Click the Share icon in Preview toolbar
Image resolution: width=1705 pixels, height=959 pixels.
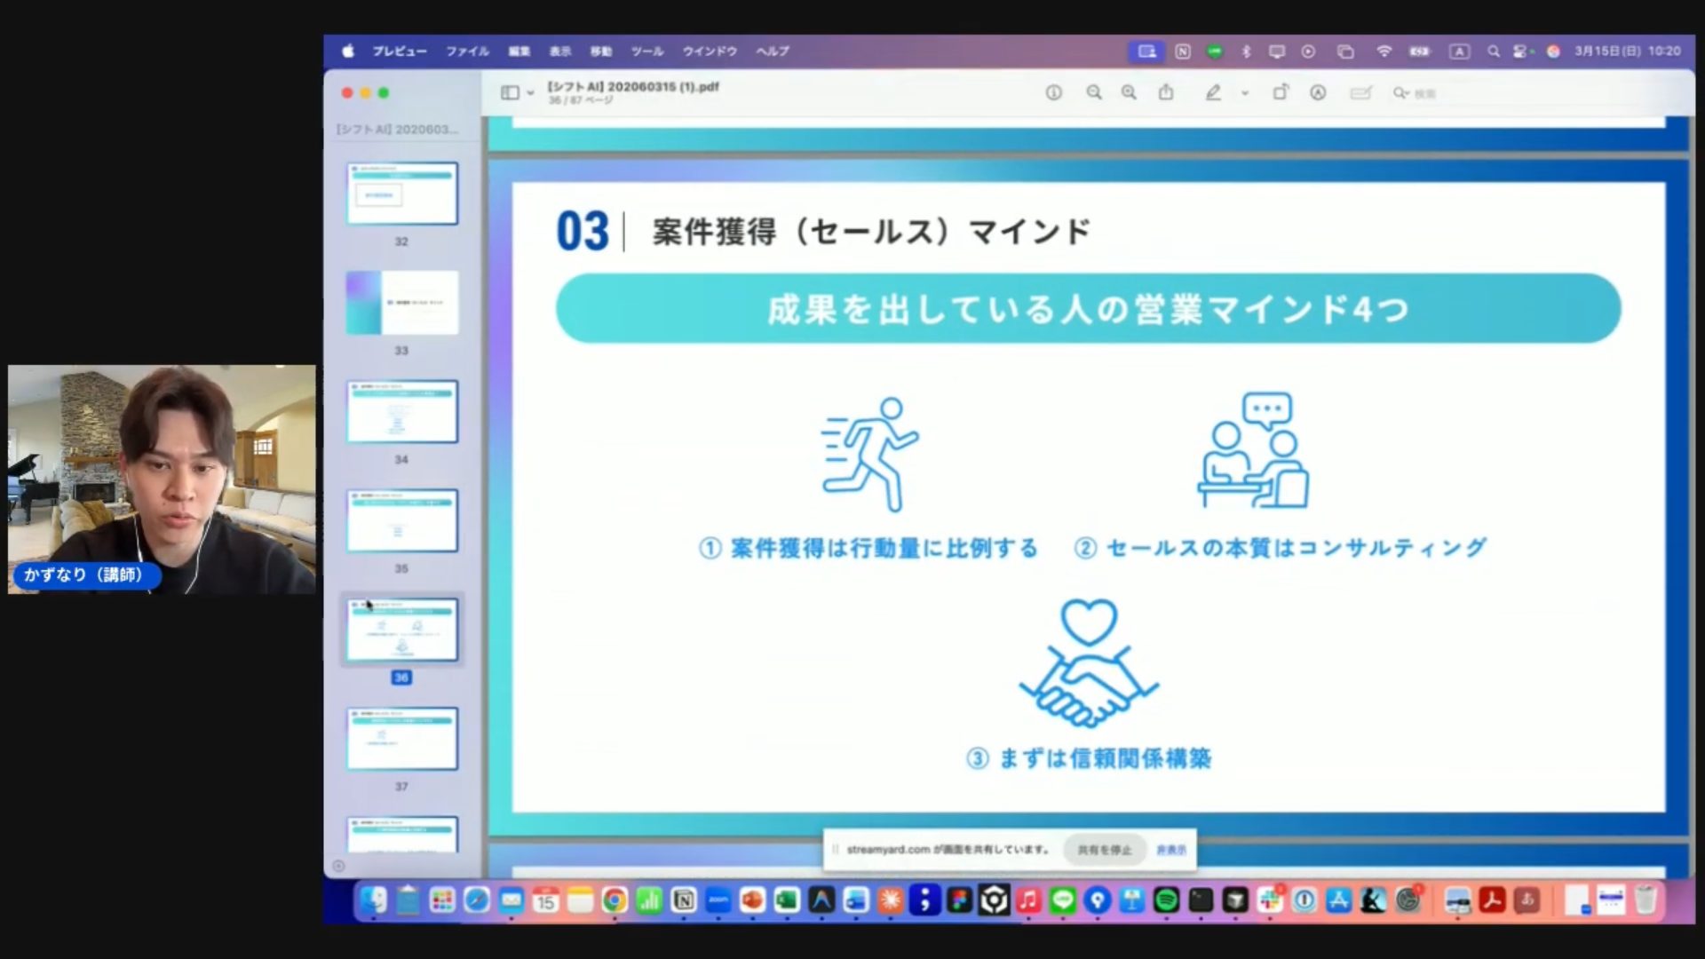click(1166, 92)
